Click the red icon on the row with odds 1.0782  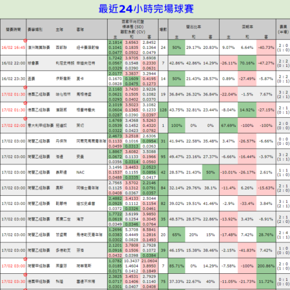tap(25, 259)
